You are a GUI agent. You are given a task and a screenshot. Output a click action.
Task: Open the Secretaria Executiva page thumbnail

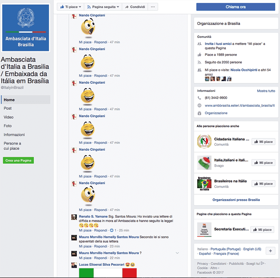click(204, 230)
